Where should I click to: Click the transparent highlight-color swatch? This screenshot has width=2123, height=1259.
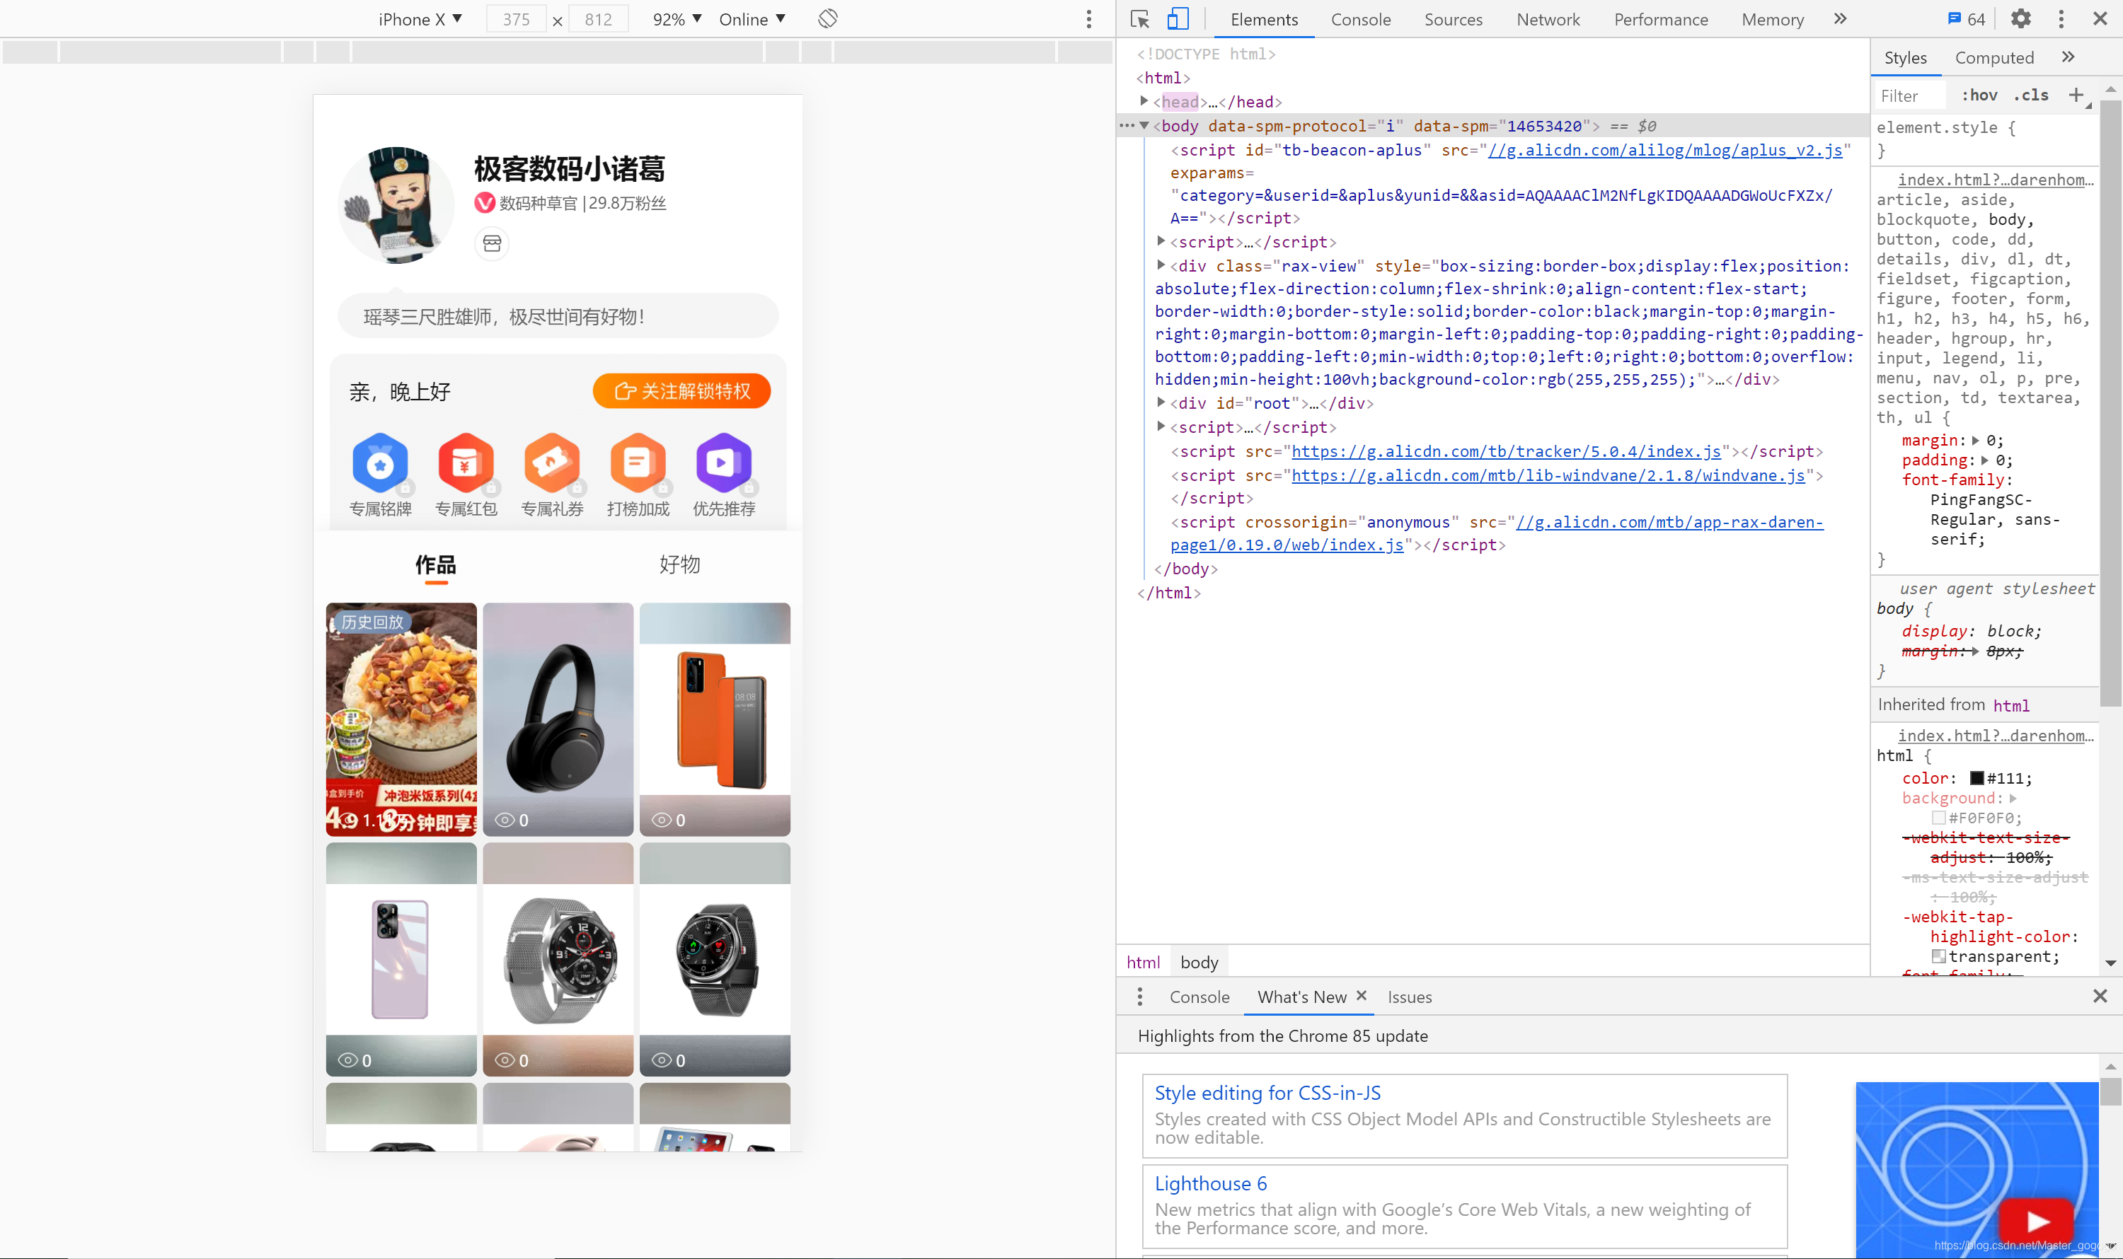pos(1939,956)
